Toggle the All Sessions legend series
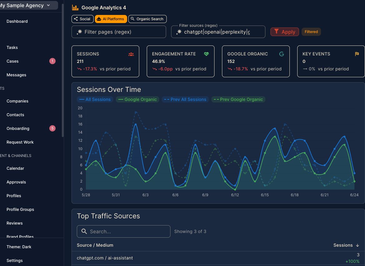 95,99
